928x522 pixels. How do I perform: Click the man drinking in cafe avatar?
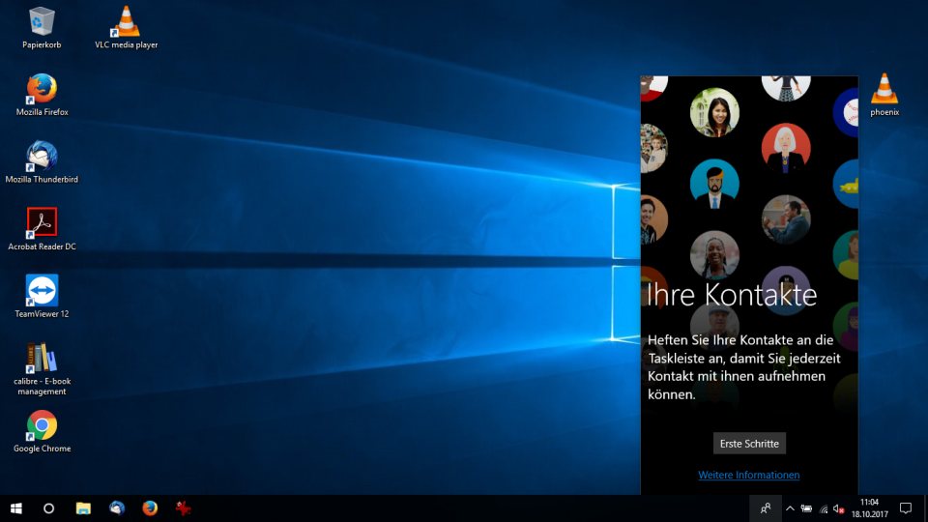coord(786,219)
